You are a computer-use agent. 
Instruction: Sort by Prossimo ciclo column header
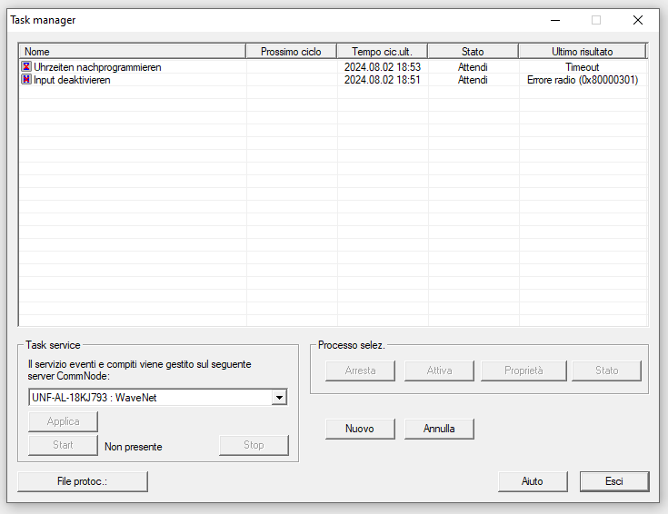(291, 52)
